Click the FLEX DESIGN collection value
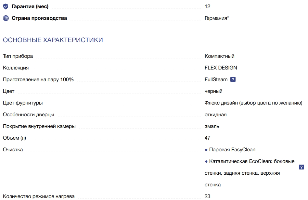 coord(221,68)
